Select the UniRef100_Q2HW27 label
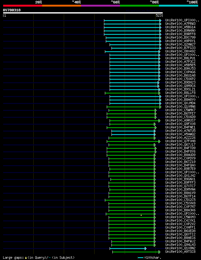The width and height of the screenshot is (201, 260). click(x=180, y=45)
